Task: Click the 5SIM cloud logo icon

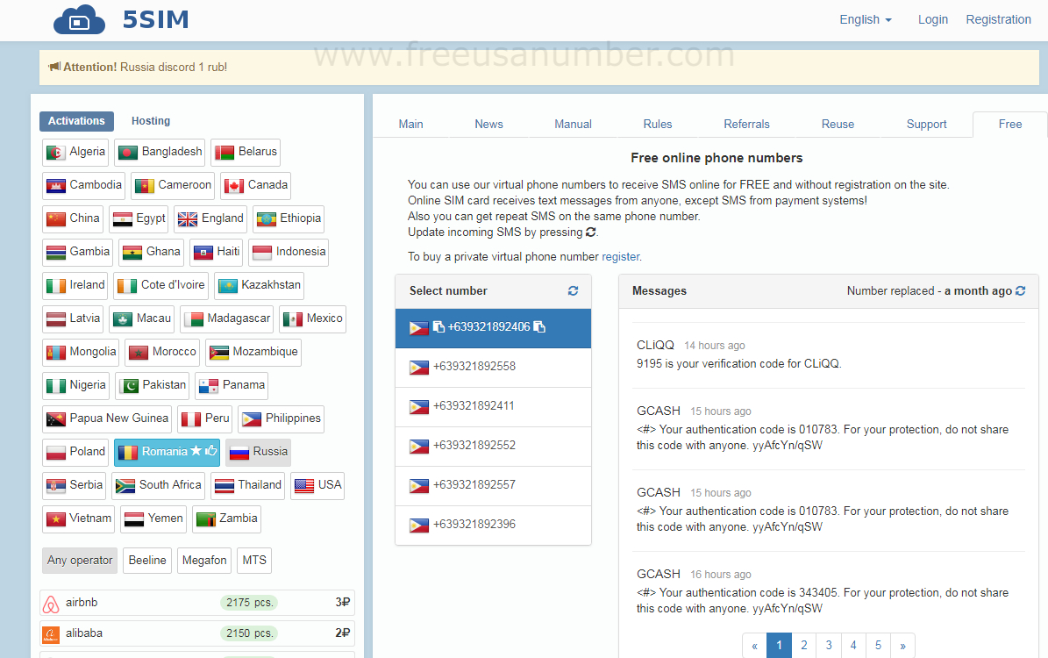Action: click(x=79, y=19)
